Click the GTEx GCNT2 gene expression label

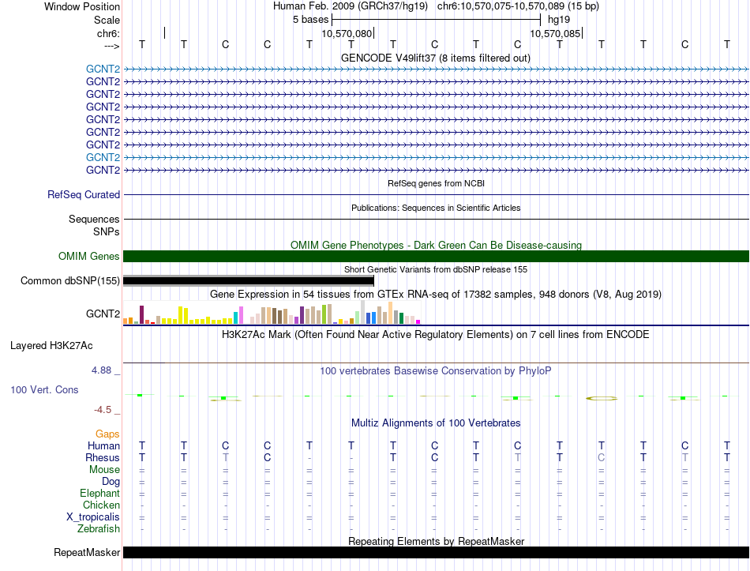point(103,314)
